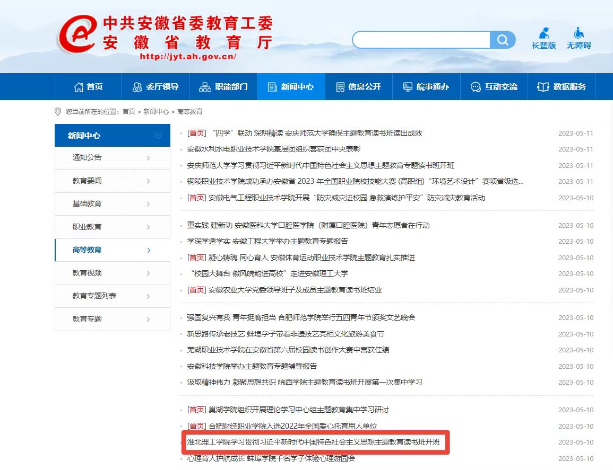Select 职业教育 in the sidebar
Viewport: 613px width, 470px height.
pos(87,227)
